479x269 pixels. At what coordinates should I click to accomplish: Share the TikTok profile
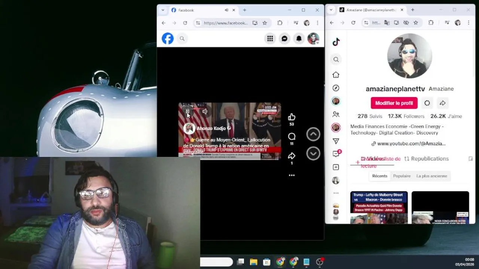442,103
